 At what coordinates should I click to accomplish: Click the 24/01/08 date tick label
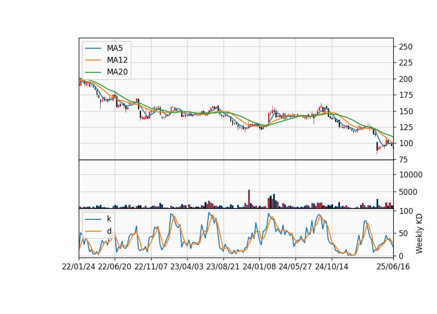point(259,267)
